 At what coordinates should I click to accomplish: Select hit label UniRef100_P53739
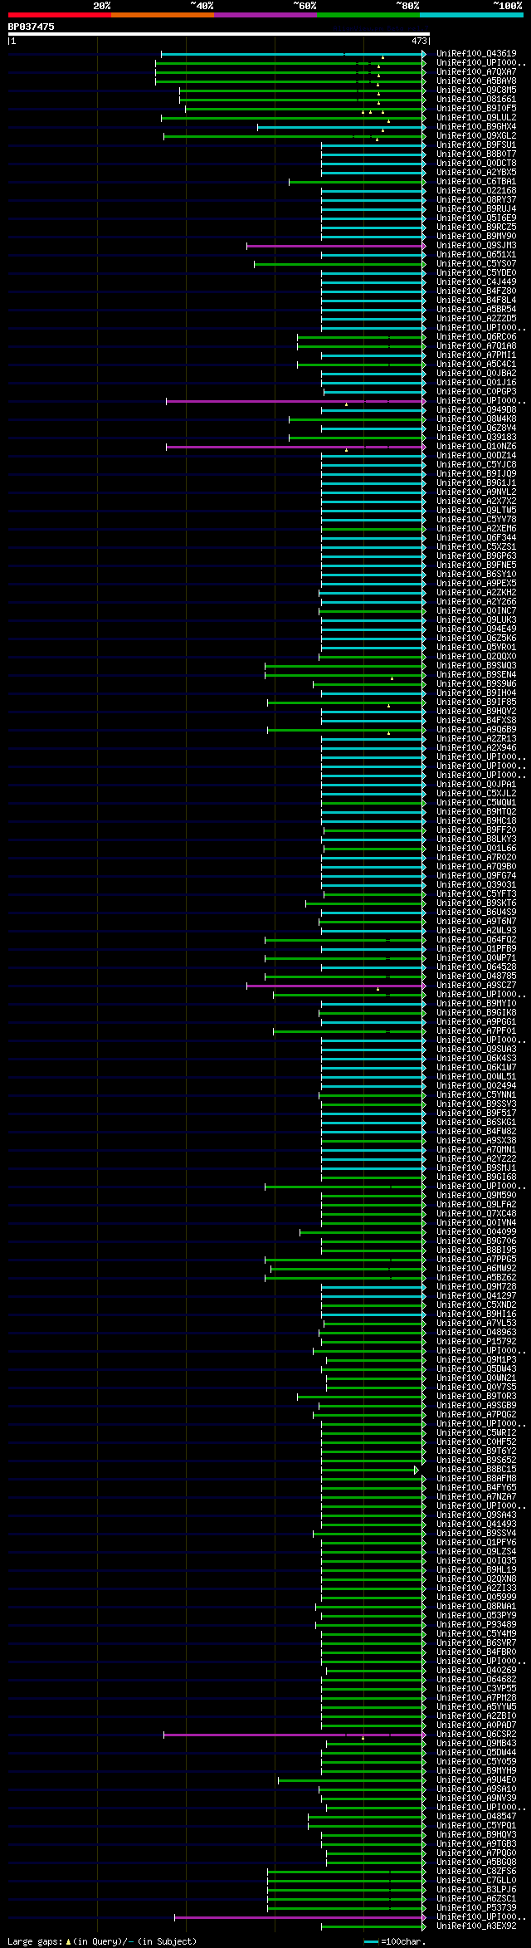click(476, 1907)
